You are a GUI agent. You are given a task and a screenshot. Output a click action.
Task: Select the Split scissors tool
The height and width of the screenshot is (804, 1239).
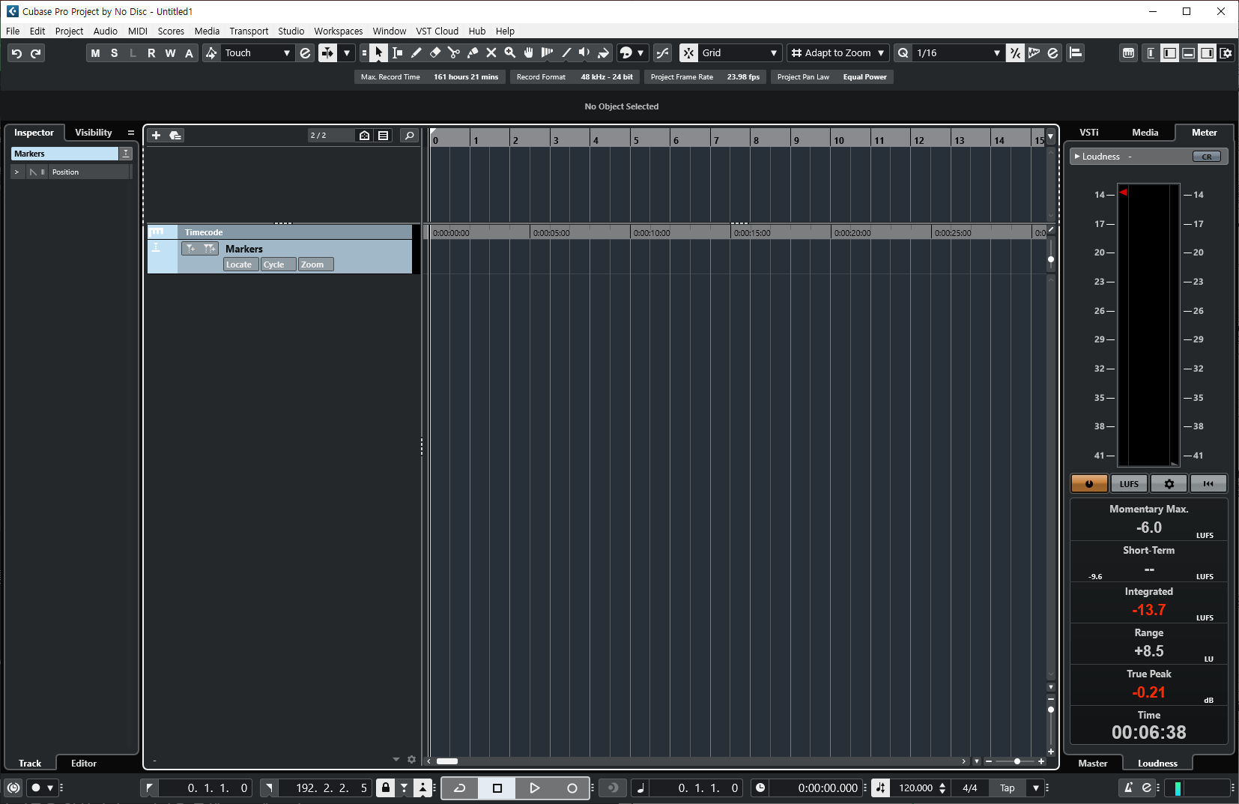point(454,53)
